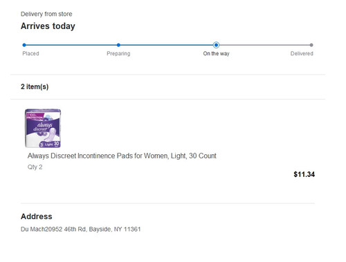Click the On the way status marker
Screen dimensions: 346x262
point(216,45)
